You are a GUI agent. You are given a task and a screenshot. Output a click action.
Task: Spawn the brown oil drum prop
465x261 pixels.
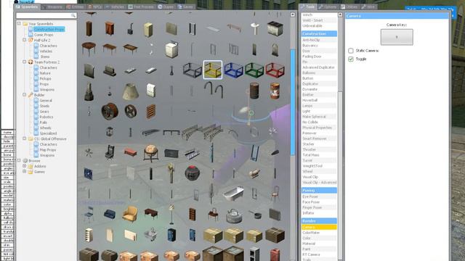254,91
